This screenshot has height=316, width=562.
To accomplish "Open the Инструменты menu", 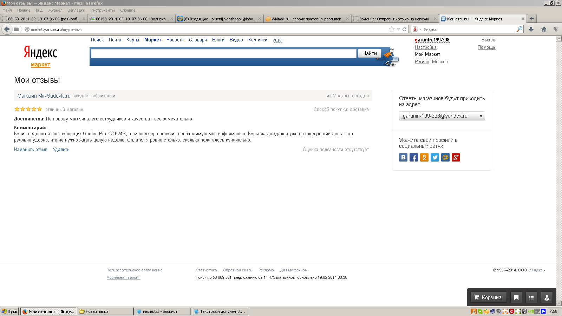I will 103,10.
